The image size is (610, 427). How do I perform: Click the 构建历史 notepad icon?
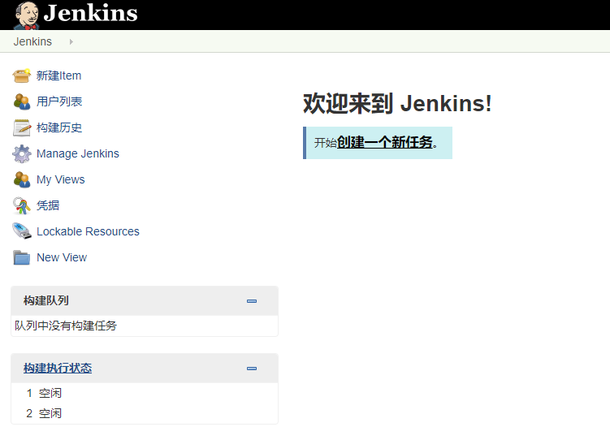22,127
